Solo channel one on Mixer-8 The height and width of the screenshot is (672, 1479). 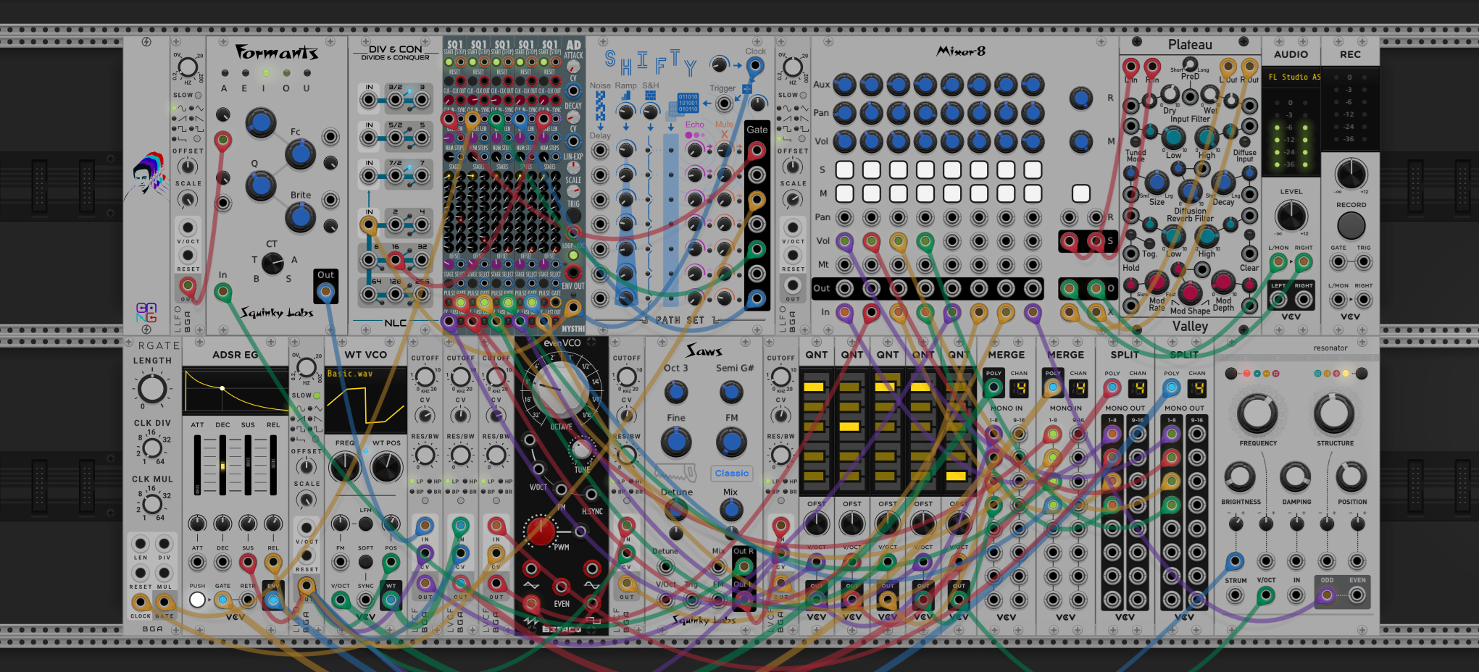(x=844, y=169)
